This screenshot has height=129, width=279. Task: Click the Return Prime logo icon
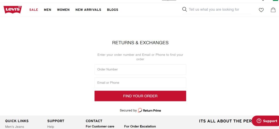(x=140, y=110)
